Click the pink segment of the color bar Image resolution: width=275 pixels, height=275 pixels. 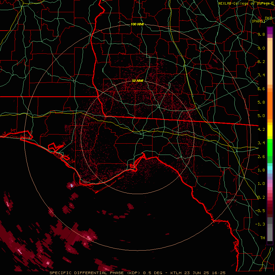tap(270, 185)
